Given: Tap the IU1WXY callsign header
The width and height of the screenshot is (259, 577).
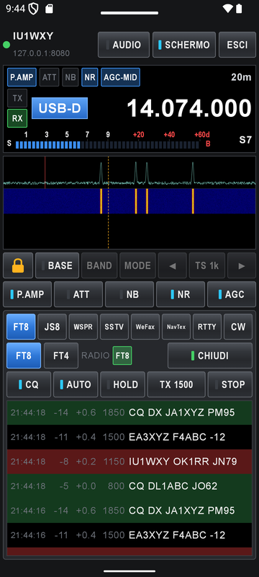Looking at the screenshot, I should tap(33, 36).
